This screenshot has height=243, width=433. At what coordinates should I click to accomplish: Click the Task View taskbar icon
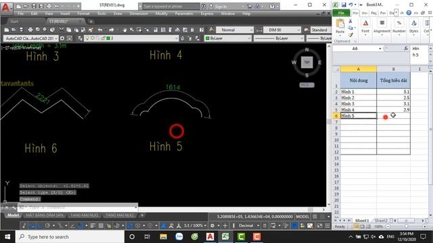[147, 237]
